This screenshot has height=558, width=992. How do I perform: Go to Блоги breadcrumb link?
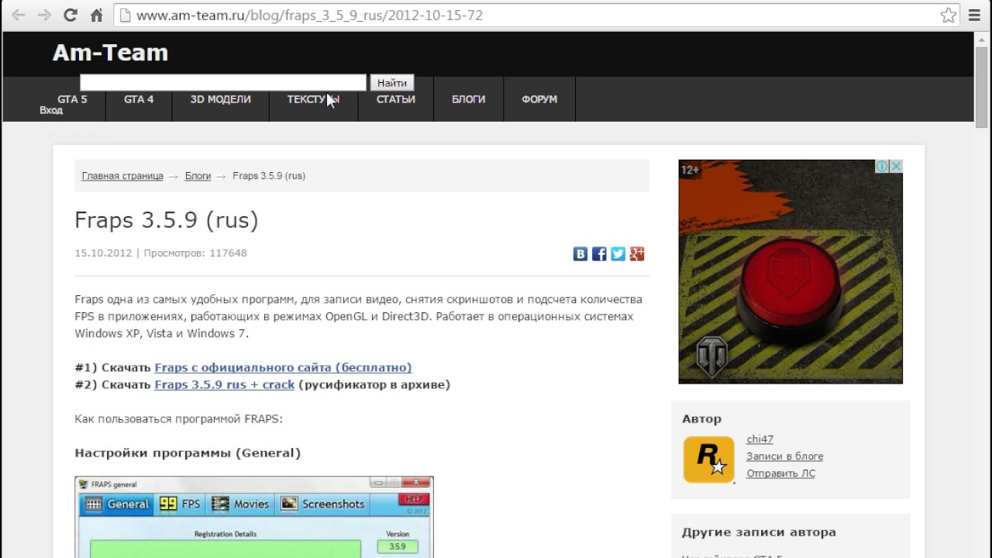[x=198, y=176]
